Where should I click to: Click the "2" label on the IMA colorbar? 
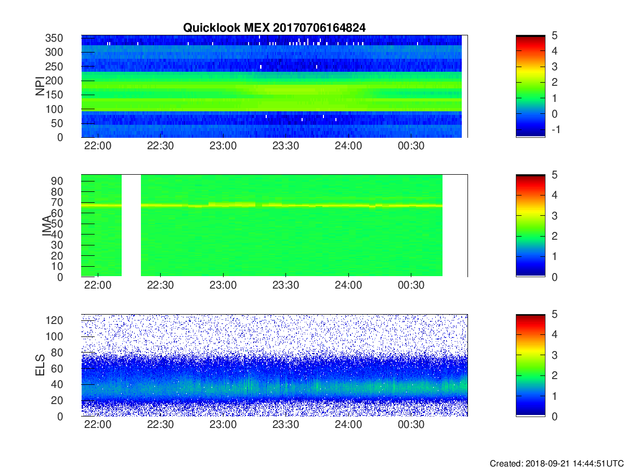pos(554,236)
